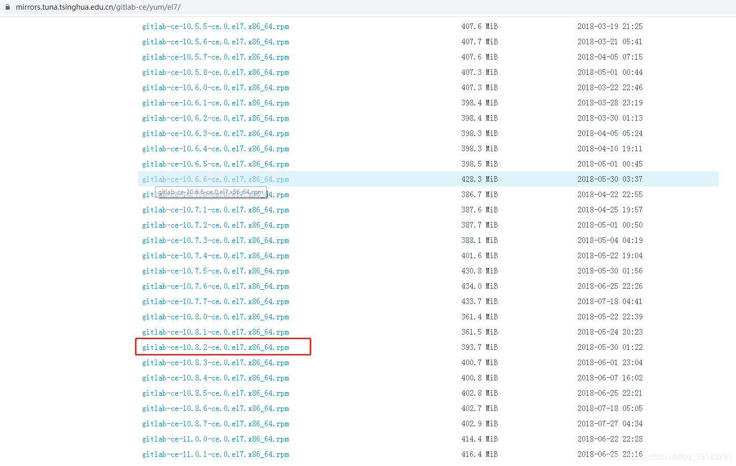Click gitlab-ce-10.6.1-ce.0.el7.x86_64.rpm
This screenshot has height=466, width=736.
215,103
